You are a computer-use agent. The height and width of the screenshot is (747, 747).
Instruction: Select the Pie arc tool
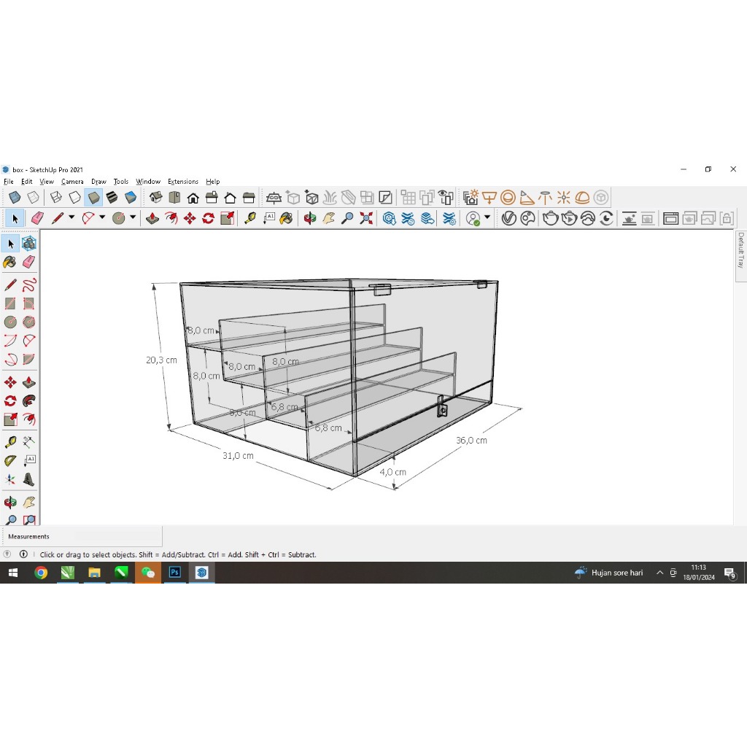[29, 359]
